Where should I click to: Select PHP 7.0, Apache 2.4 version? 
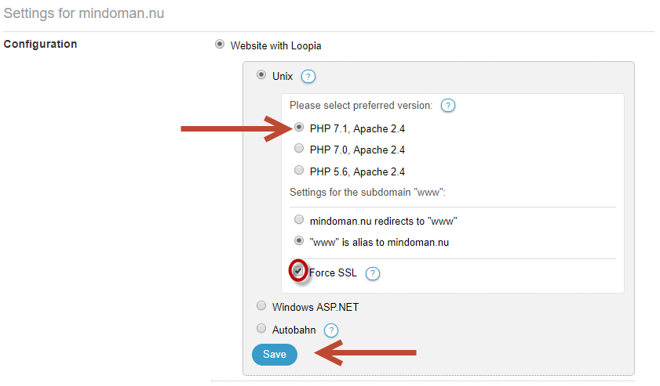pyautogui.click(x=299, y=148)
